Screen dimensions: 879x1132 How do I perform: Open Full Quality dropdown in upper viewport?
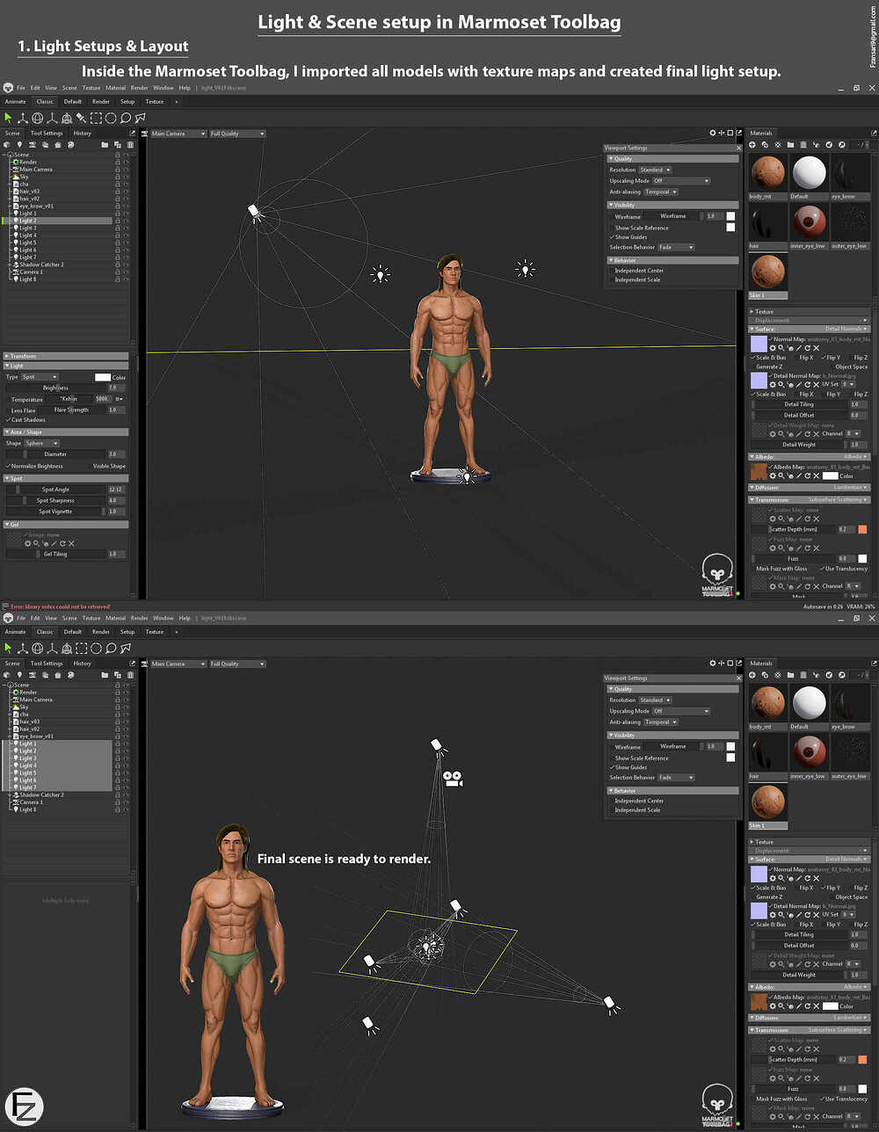coord(236,134)
